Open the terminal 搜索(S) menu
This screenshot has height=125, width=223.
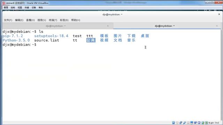click(x=42, y=20)
